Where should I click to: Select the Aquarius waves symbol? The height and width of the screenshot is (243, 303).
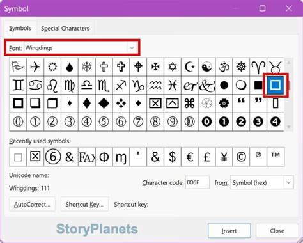click(155, 85)
